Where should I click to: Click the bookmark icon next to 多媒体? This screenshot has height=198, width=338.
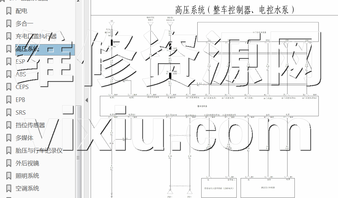pyautogui.click(x=9, y=138)
